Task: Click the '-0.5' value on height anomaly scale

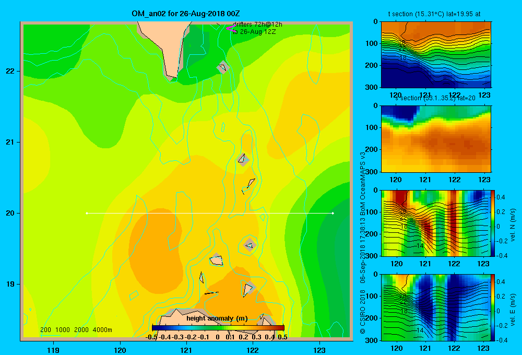Action: click(x=151, y=337)
